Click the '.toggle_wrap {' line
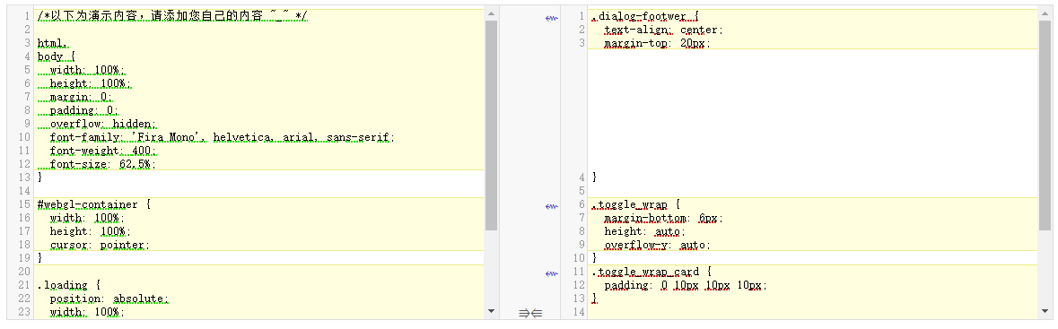The height and width of the screenshot is (329, 1058). 635,204
